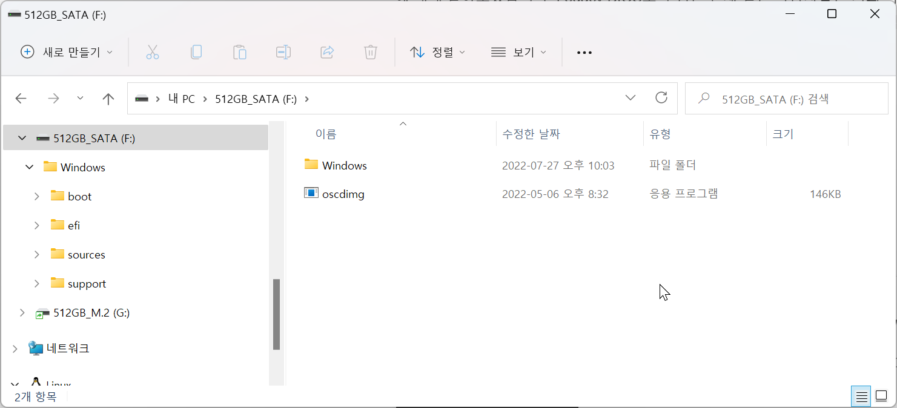Open the 정렬 sort dropdown

pos(437,52)
